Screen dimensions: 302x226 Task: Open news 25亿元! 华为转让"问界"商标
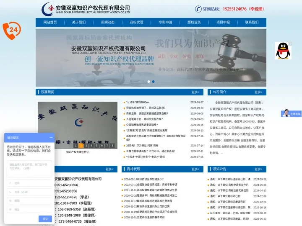142,146
